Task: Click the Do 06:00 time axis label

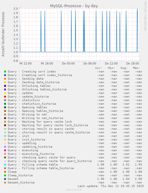Action: [90, 64]
